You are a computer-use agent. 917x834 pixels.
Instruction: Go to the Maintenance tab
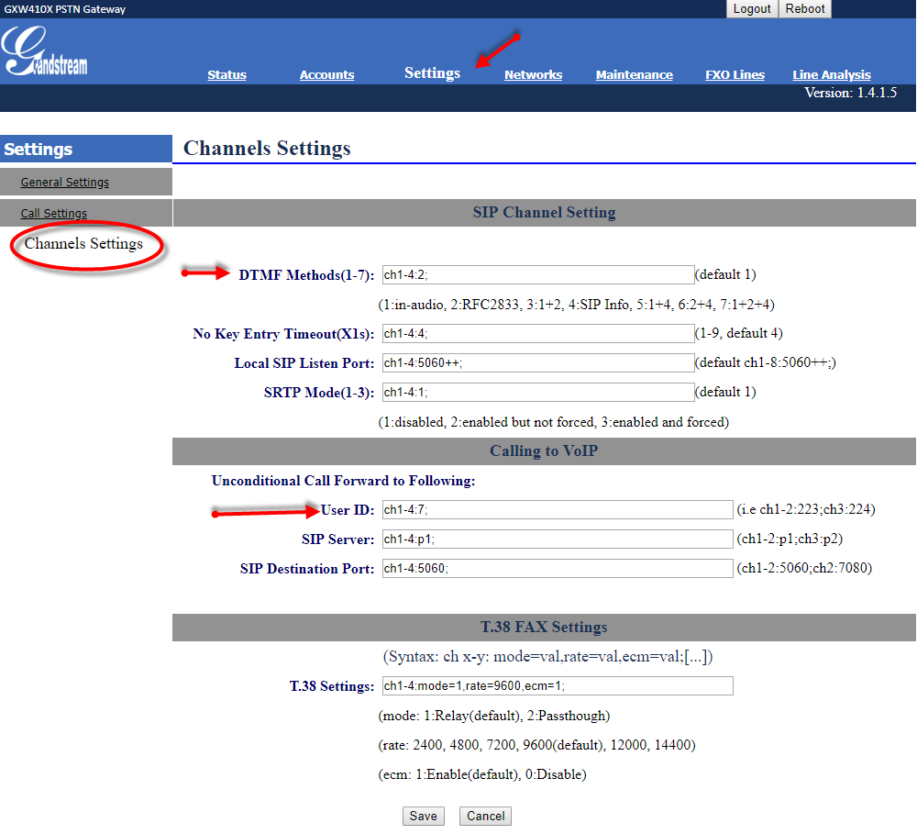coord(634,75)
